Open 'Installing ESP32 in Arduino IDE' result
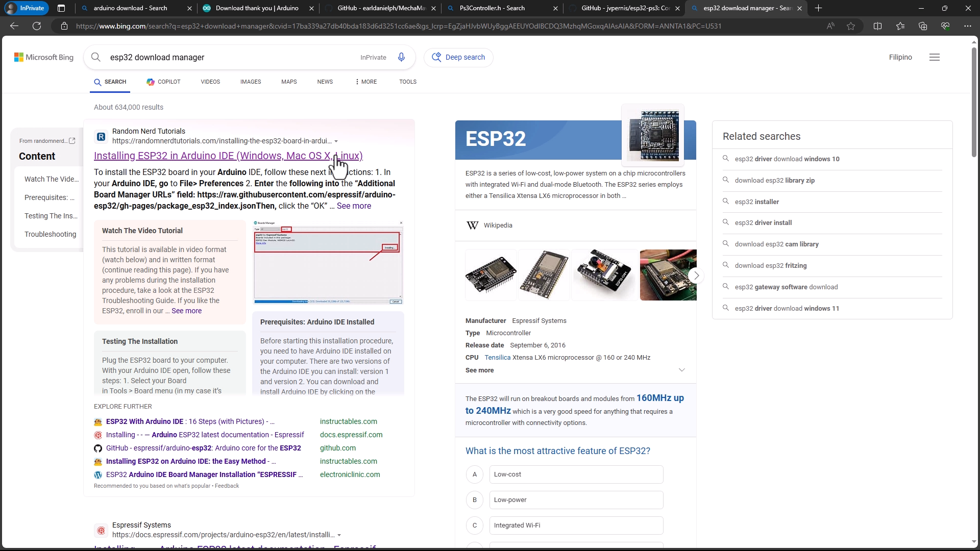980x551 pixels. [x=228, y=156]
